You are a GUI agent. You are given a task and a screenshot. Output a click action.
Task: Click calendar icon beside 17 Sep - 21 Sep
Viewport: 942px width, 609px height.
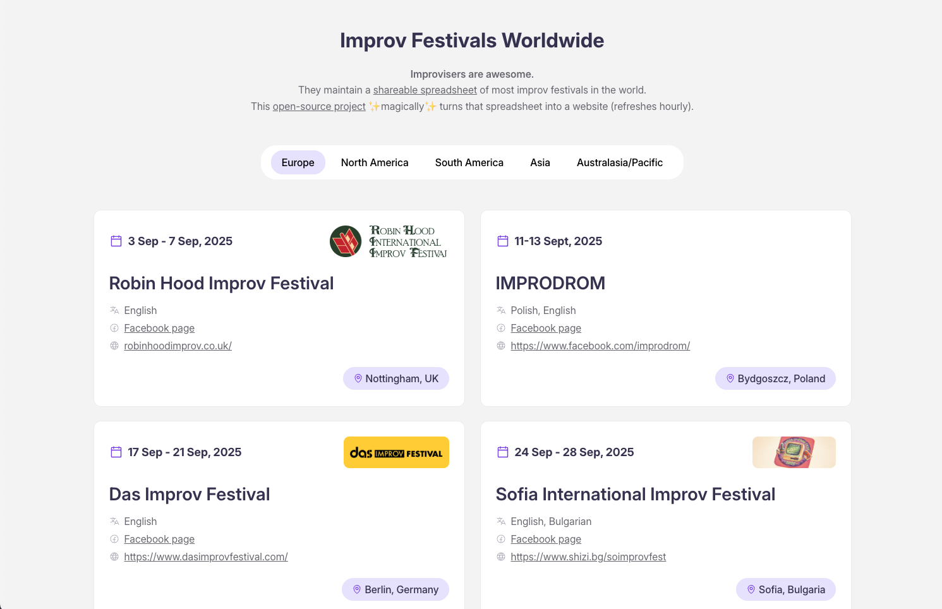(116, 452)
